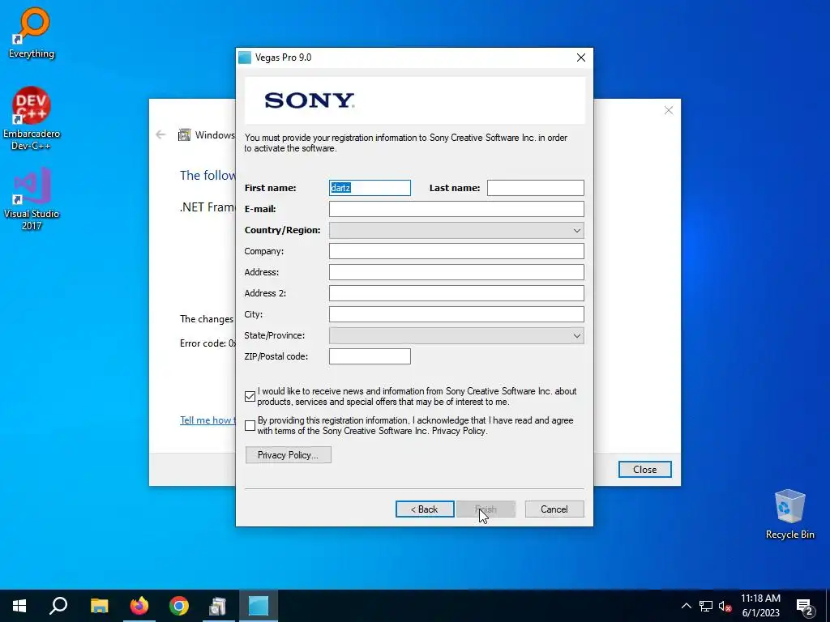Open the Everything desktop shortcut
The height and width of the screenshot is (622, 830).
pos(32,32)
